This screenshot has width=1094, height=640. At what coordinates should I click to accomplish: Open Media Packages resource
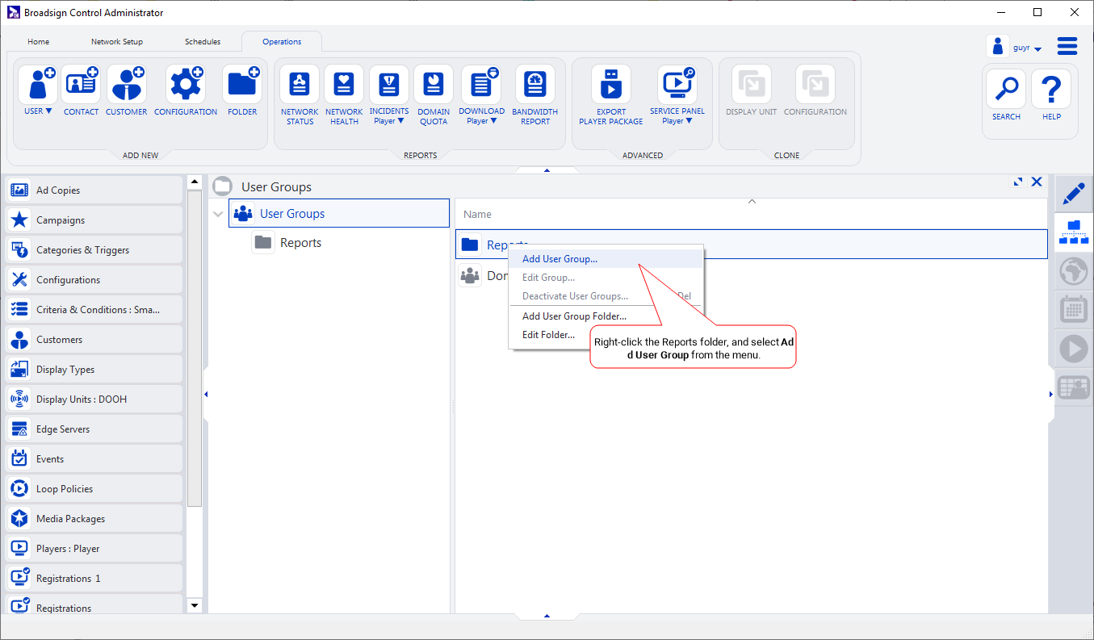coord(94,519)
